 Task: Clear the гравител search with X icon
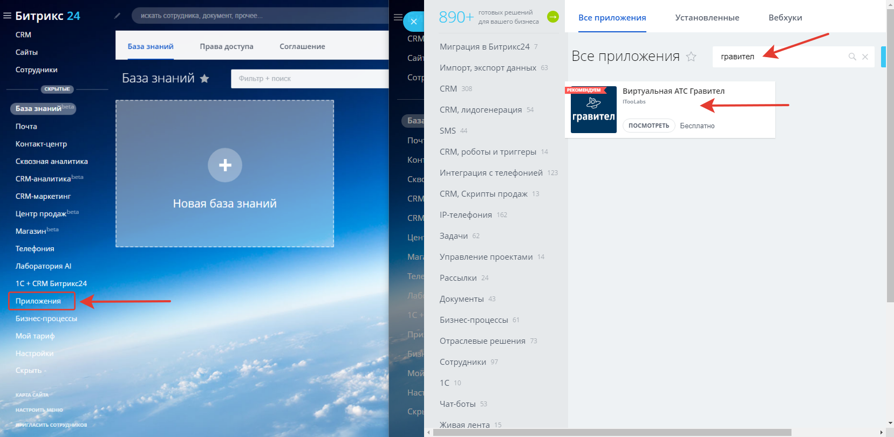[865, 57]
